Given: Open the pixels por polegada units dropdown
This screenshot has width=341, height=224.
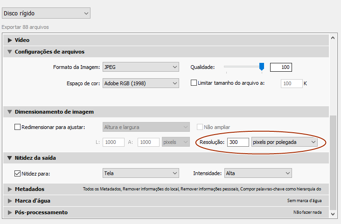Looking at the screenshot, I should click(284, 142).
